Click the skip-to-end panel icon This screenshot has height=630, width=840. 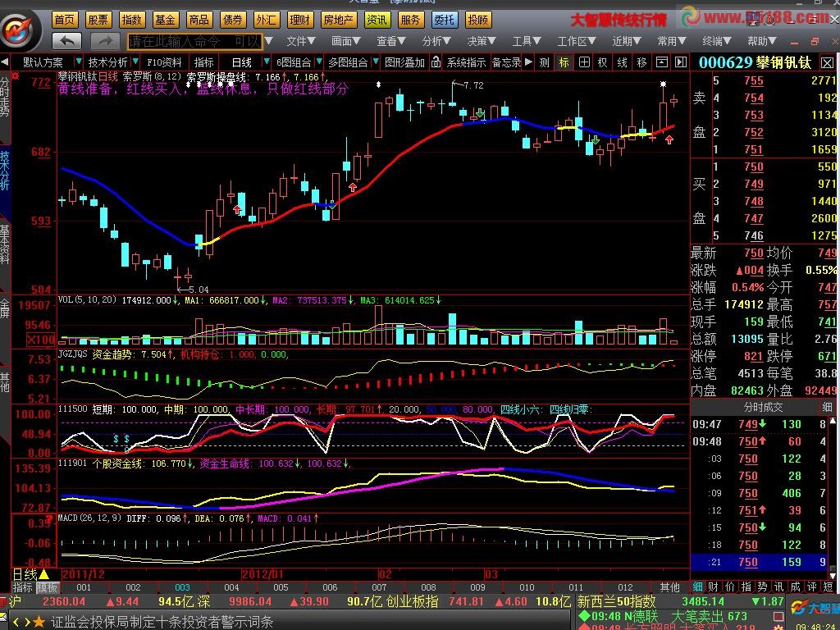pyautogui.click(x=681, y=62)
